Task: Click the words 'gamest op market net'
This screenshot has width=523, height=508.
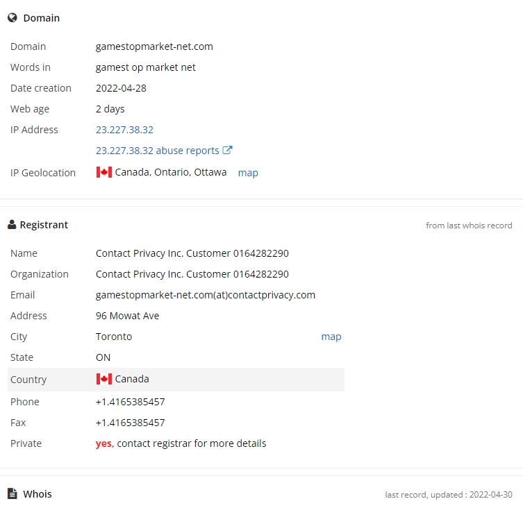Action: (145, 67)
